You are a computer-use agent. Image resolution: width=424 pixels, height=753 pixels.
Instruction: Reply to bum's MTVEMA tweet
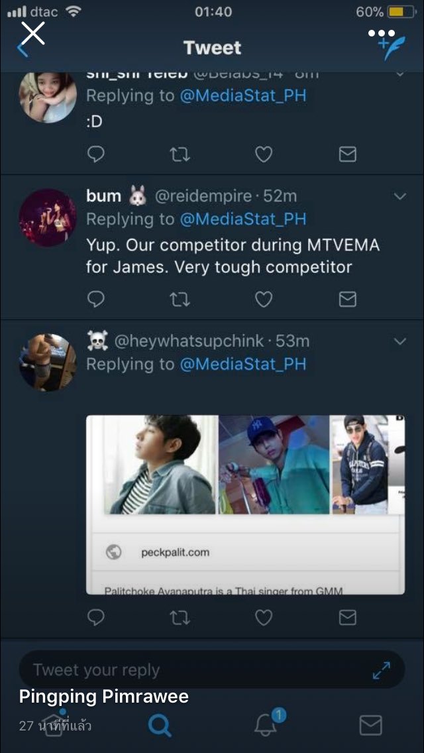[96, 300]
